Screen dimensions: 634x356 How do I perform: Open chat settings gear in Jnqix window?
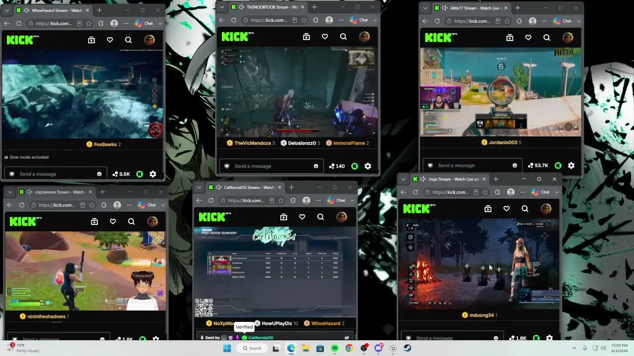(x=549, y=338)
